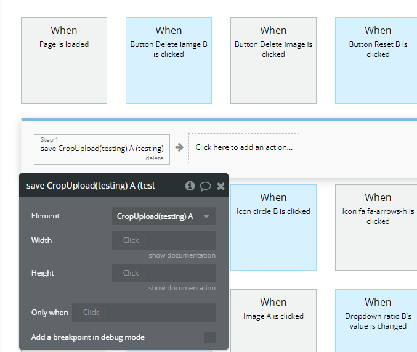Viewport: 417px width, 352px height.
Task: Click the Width dynamic value field
Action: pos(163,240)
